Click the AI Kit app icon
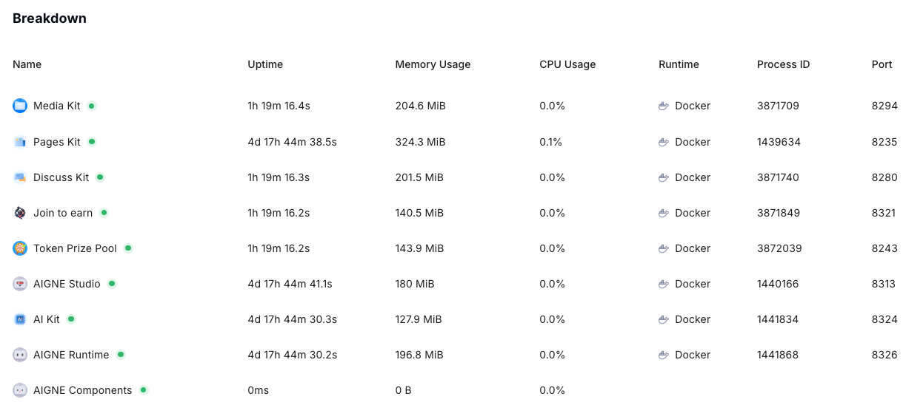 pyautogui.click(x=20, y=319)
